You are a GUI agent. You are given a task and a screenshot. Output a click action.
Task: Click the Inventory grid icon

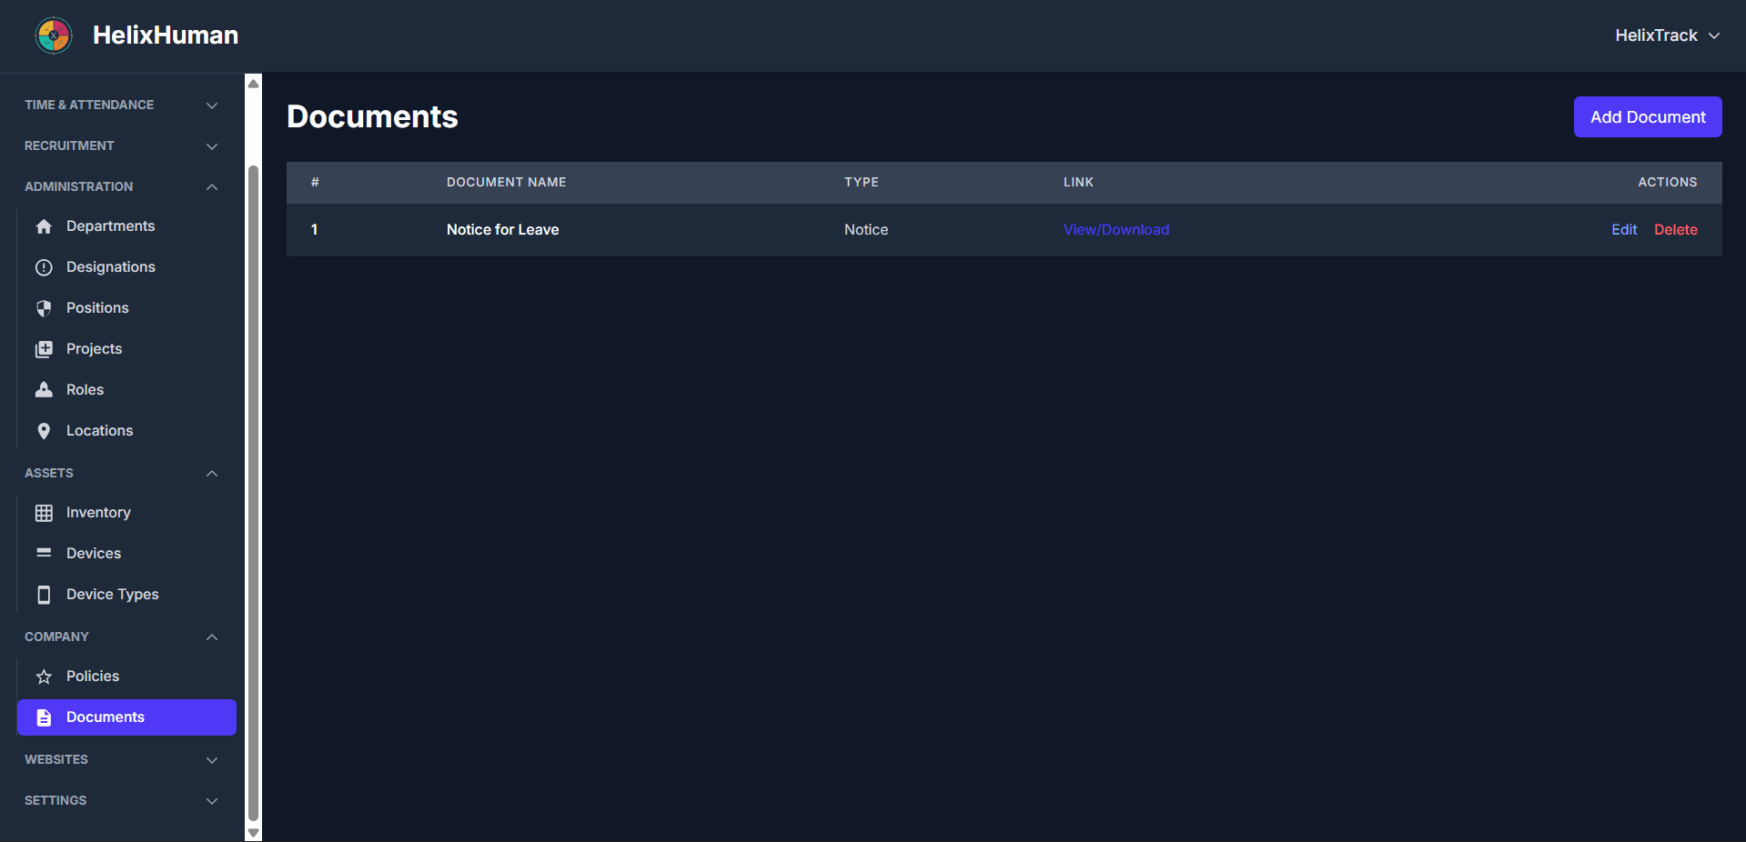(44, 513)
